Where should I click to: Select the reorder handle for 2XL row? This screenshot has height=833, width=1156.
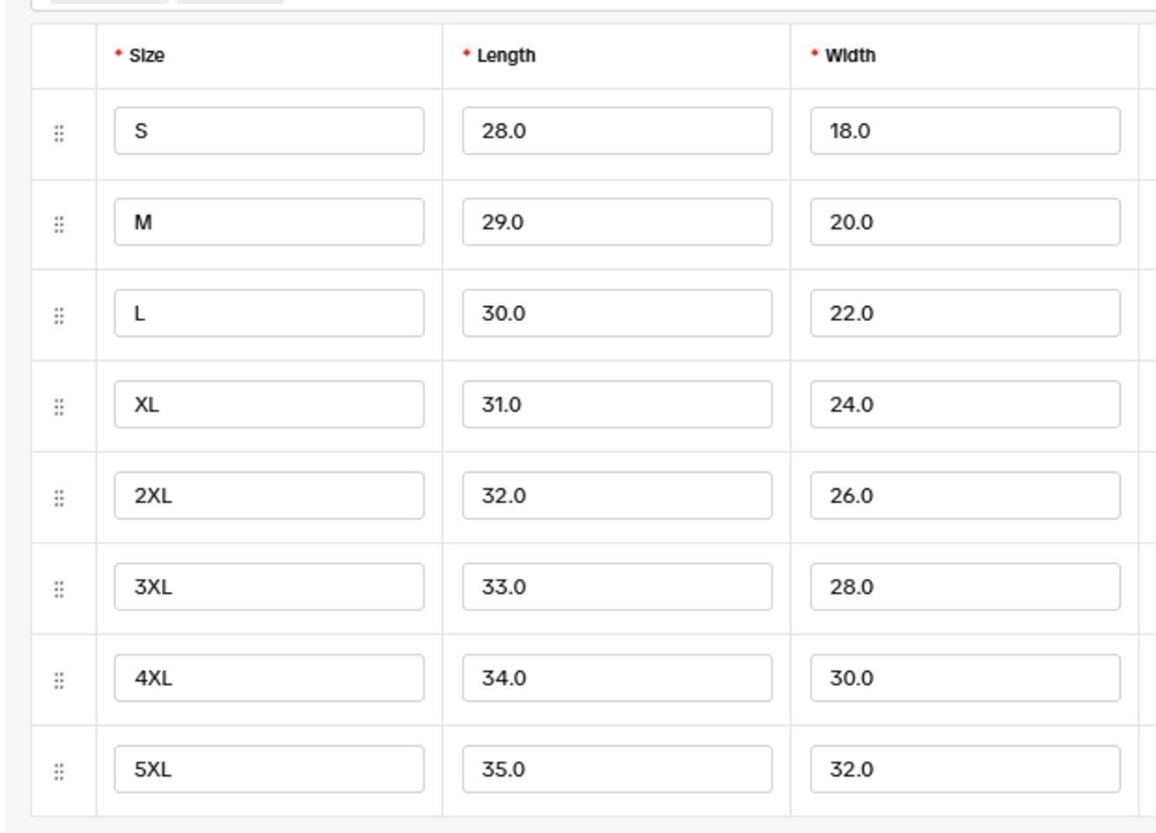(59, 498)
